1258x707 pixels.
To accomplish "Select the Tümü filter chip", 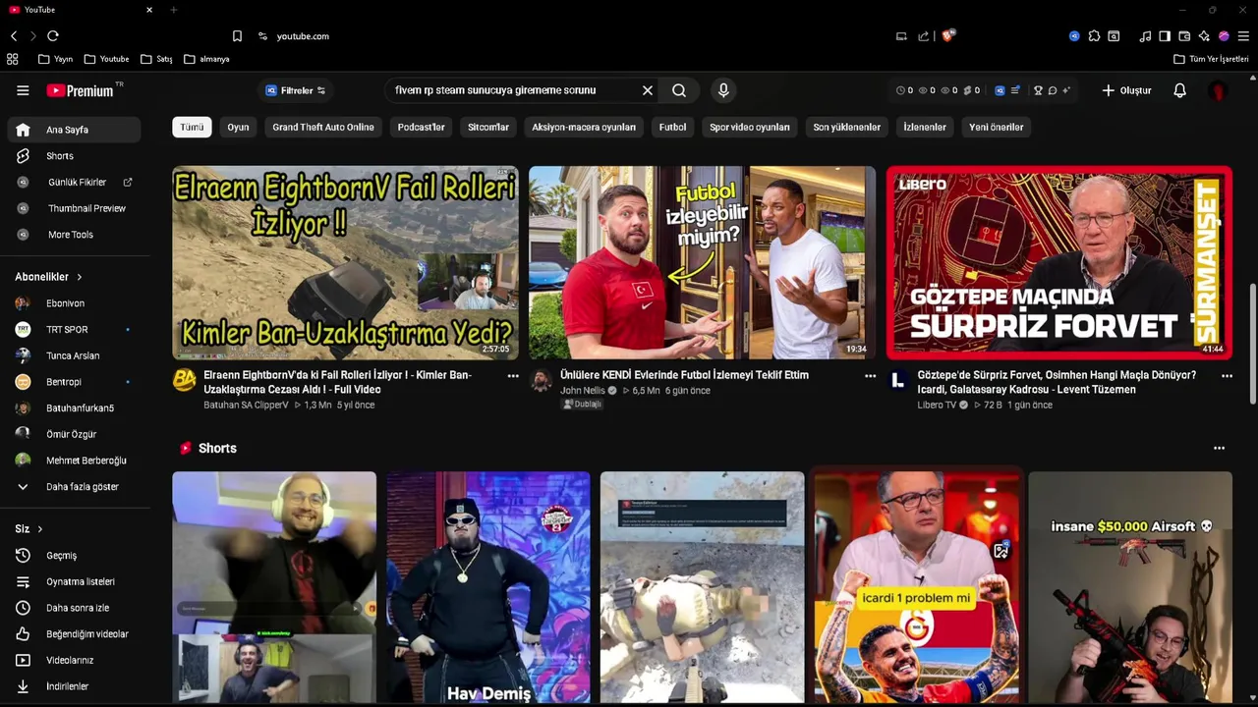I will coord(192,127).
